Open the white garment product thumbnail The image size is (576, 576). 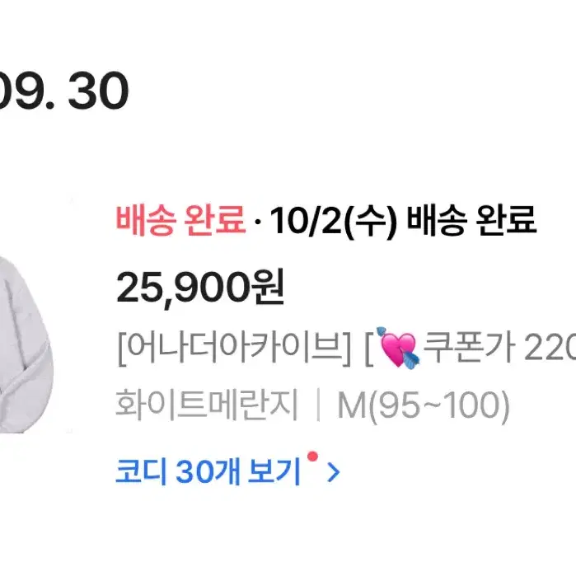[26, 344]
